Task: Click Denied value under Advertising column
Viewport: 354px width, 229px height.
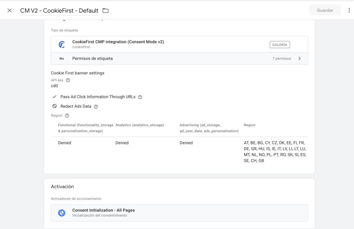Action: pos(186,143)
